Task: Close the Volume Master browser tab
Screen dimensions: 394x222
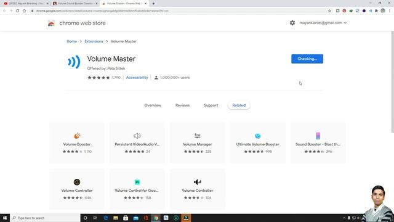Action: click(145, 4)
